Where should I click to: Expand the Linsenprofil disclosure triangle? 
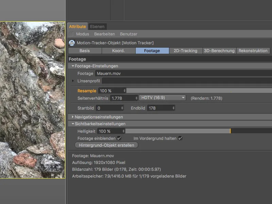73,81
